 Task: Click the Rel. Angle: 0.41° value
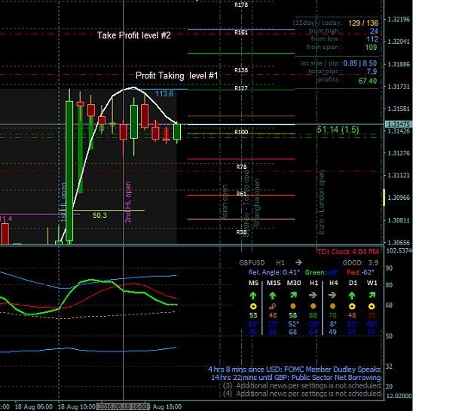274,272
